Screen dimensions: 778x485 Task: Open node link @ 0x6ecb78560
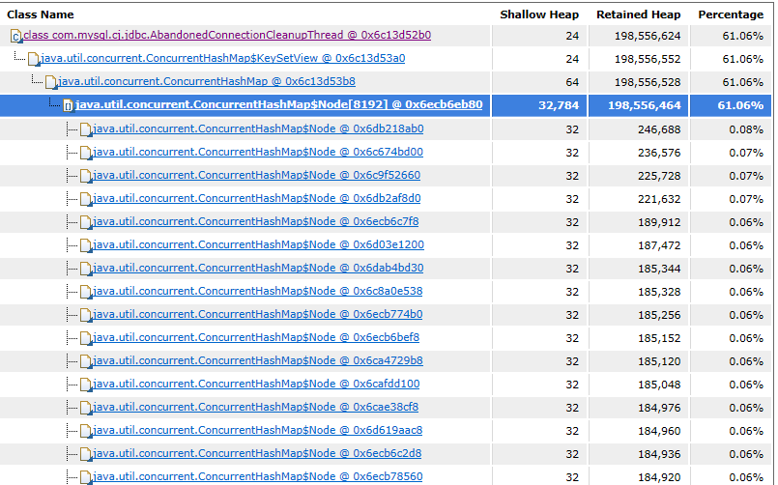(258, 476)
